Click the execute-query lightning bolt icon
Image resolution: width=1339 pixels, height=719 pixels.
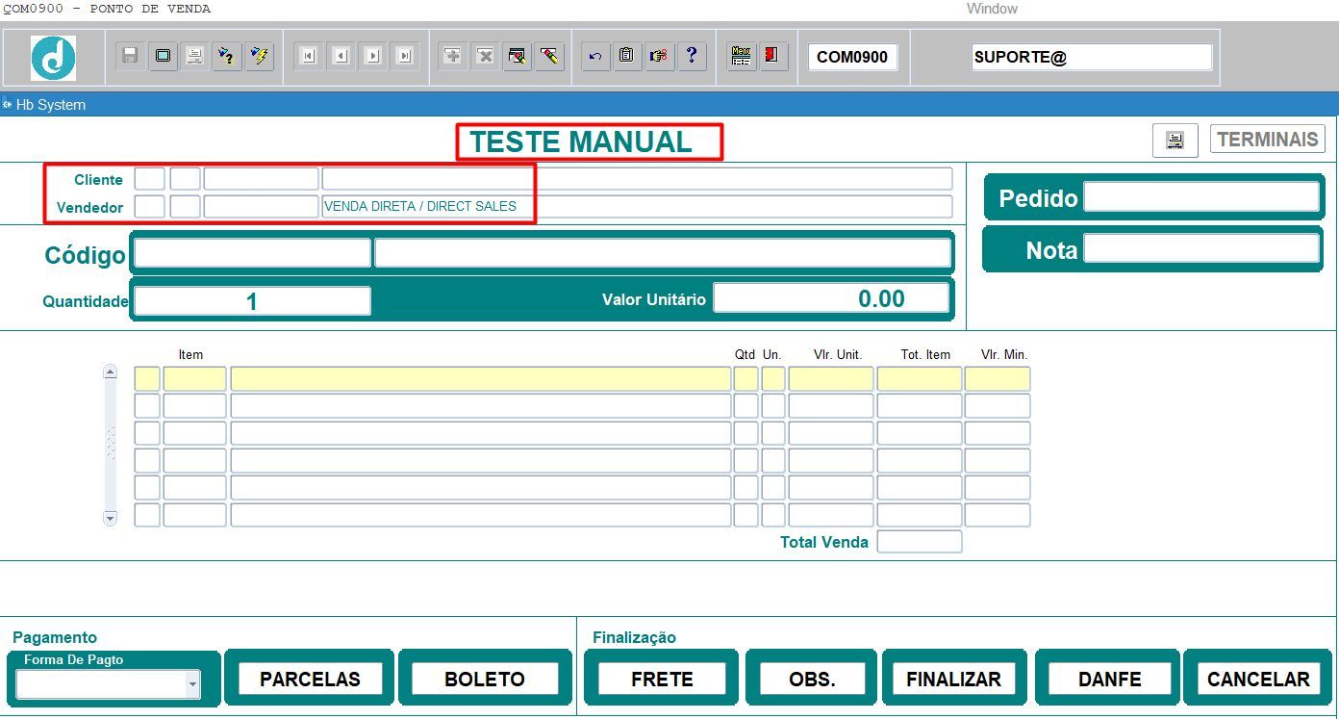(x=260, y=56)
